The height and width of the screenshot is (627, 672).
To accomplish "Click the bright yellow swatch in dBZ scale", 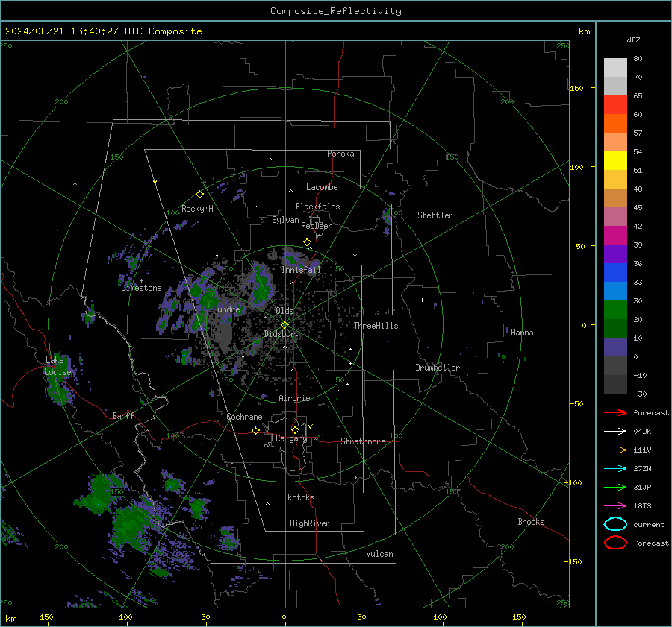I will [615, 160].
